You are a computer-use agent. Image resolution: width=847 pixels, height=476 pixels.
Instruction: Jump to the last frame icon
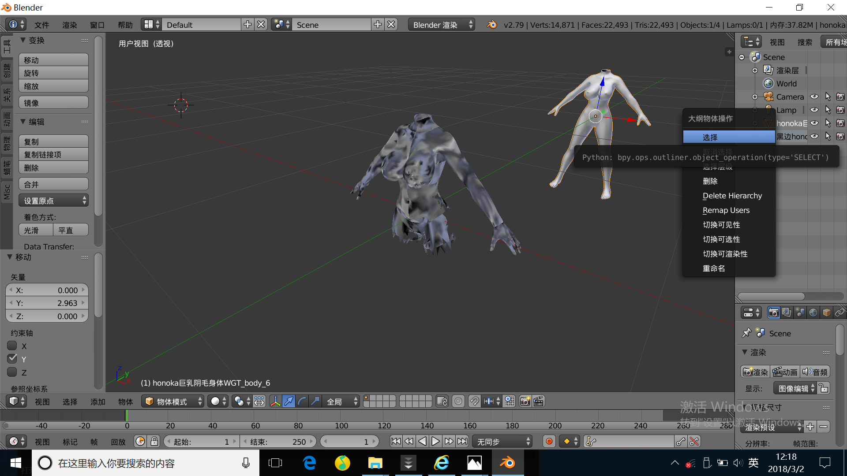(462, 441)
